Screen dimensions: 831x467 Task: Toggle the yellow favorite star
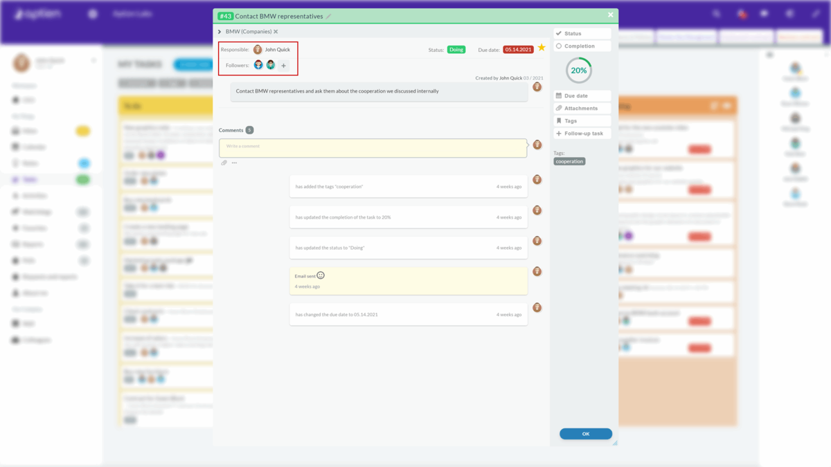click(542, 48)
